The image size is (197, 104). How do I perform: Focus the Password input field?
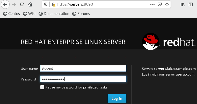(x=83, y=79)
